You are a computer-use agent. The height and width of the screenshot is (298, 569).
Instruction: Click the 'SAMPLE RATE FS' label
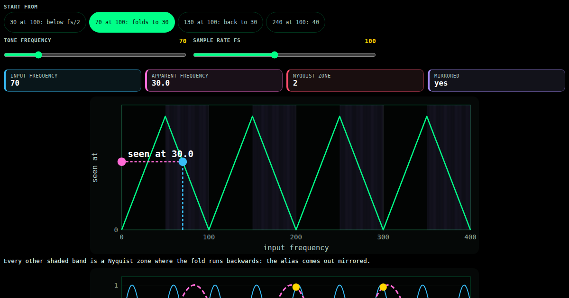(x=217, y=40)
